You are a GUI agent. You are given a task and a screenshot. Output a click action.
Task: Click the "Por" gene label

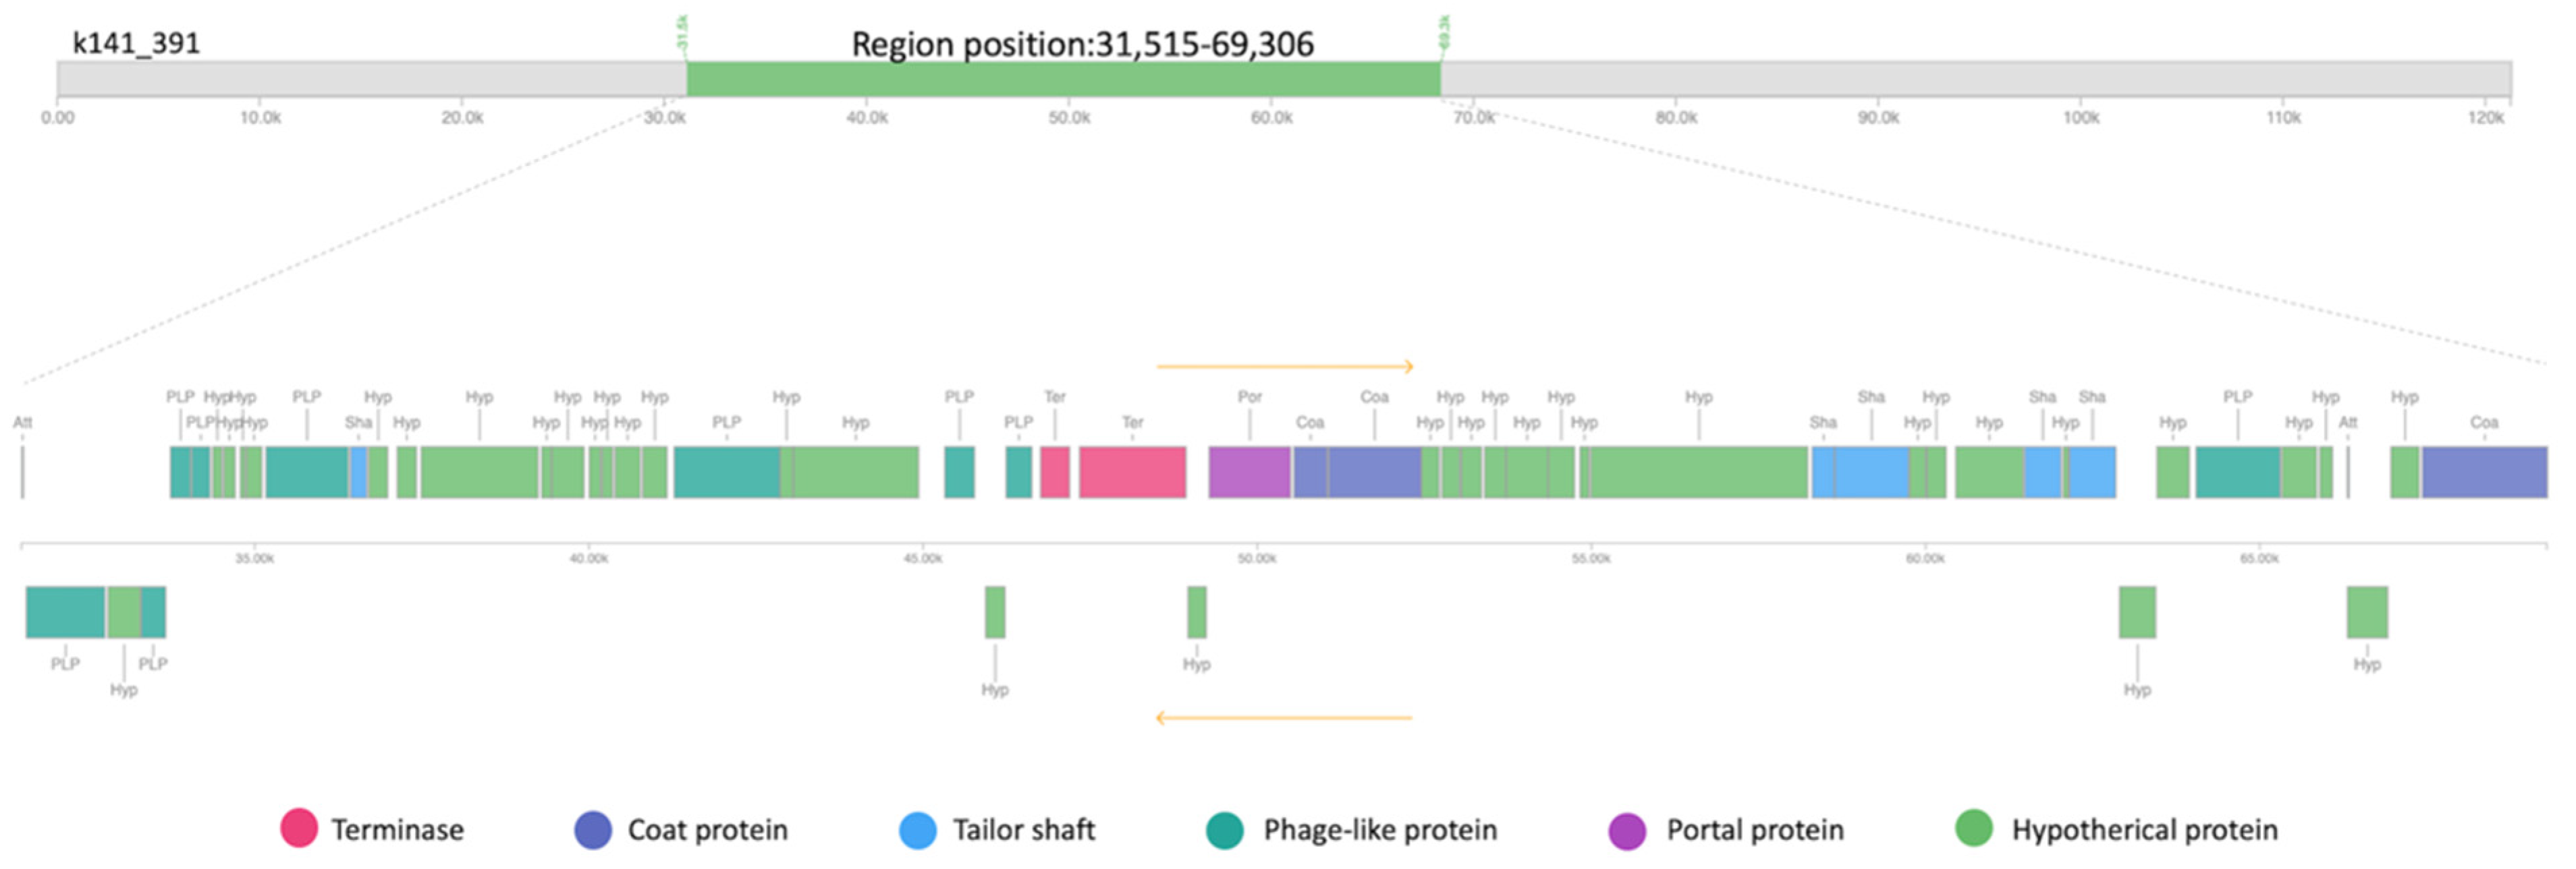click(1250, 396)
